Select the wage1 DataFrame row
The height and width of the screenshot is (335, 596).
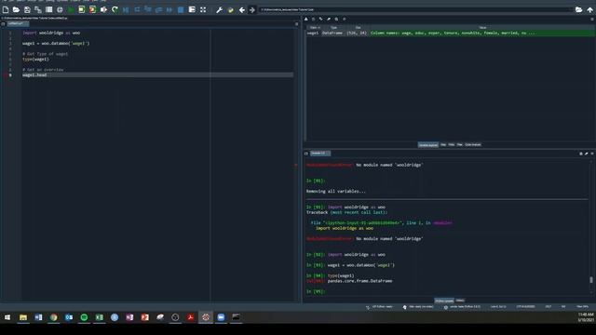point(451,33)
